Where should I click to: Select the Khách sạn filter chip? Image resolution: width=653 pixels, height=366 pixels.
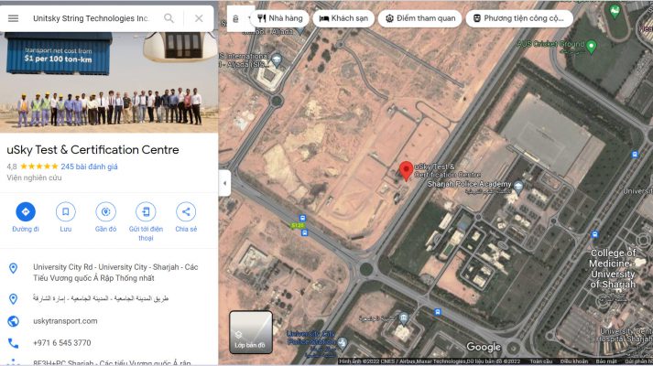point(343,18)
